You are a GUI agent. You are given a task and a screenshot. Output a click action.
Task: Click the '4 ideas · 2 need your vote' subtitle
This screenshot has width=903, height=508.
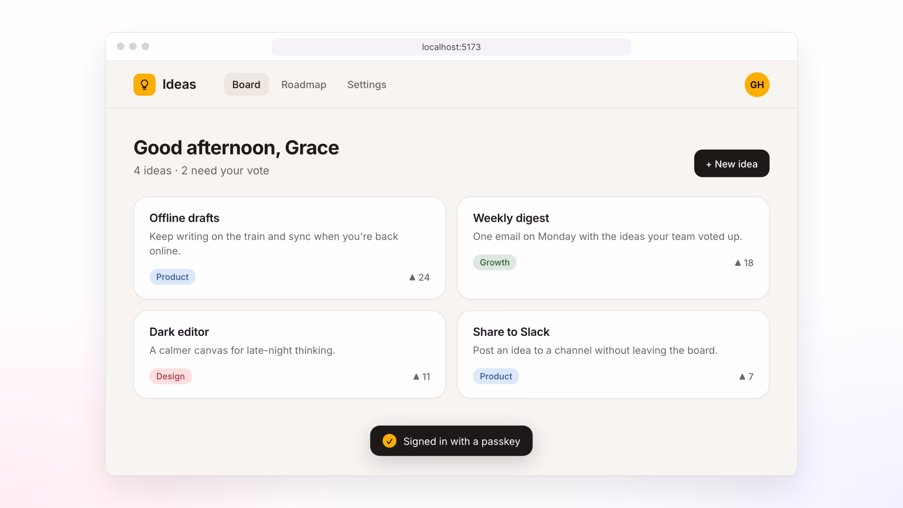201,171
